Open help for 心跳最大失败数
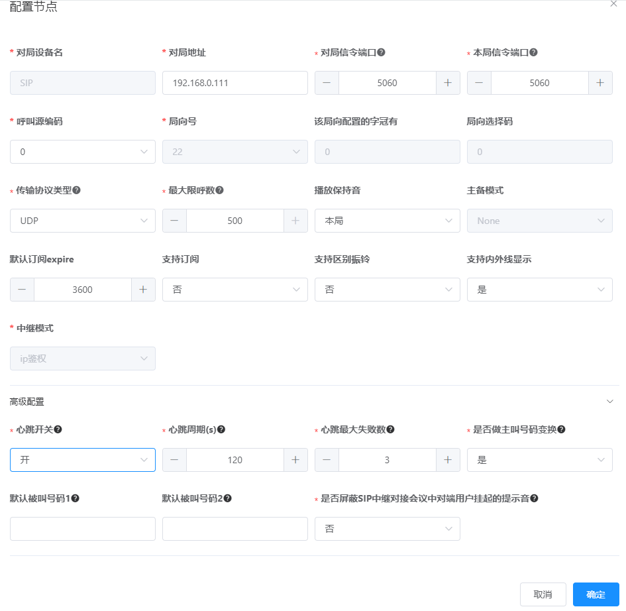The width and height of the screenshot is (626, 611). [x=391, y=429]
